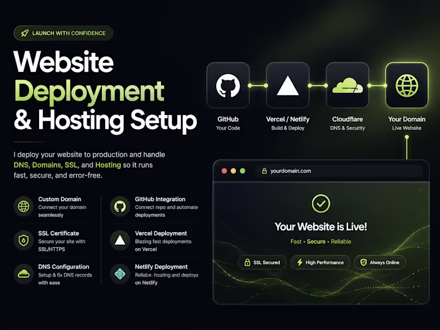Image resolution: width=440 pixels, height=330 pixels.
Task: Click the 'GitHub' pipeline label
Action: coord(228,119)
